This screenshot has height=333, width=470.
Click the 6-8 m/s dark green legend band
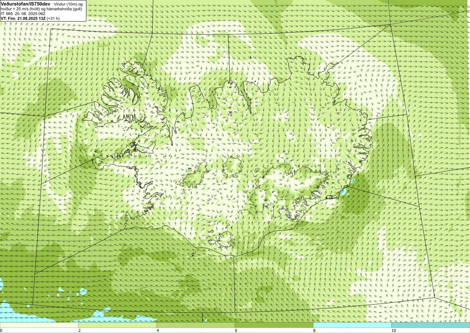pyautogui.click(x=274, y=325)
